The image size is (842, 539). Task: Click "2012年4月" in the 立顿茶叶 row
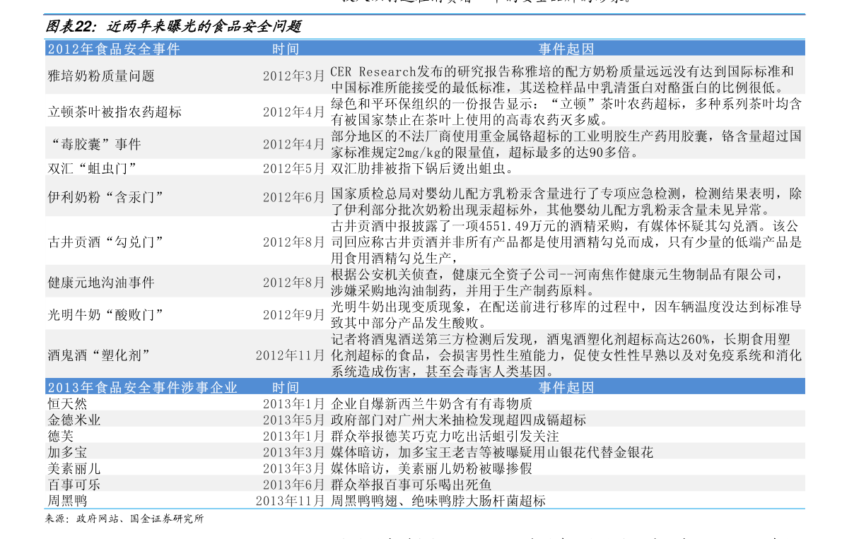point(293,112)
